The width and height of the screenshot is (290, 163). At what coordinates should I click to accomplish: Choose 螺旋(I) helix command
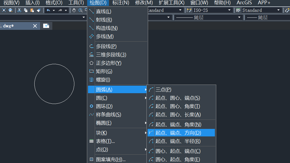[118, 80]
